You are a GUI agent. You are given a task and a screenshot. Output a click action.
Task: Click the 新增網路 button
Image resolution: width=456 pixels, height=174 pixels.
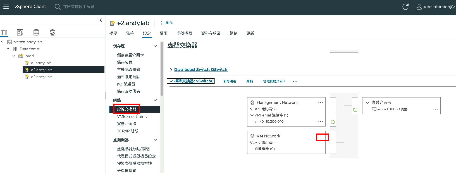click(230, 81)
